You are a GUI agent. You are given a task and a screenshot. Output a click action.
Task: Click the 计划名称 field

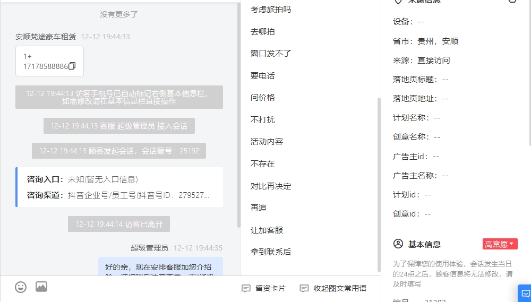pyautogui.click(x=416, y=118)
